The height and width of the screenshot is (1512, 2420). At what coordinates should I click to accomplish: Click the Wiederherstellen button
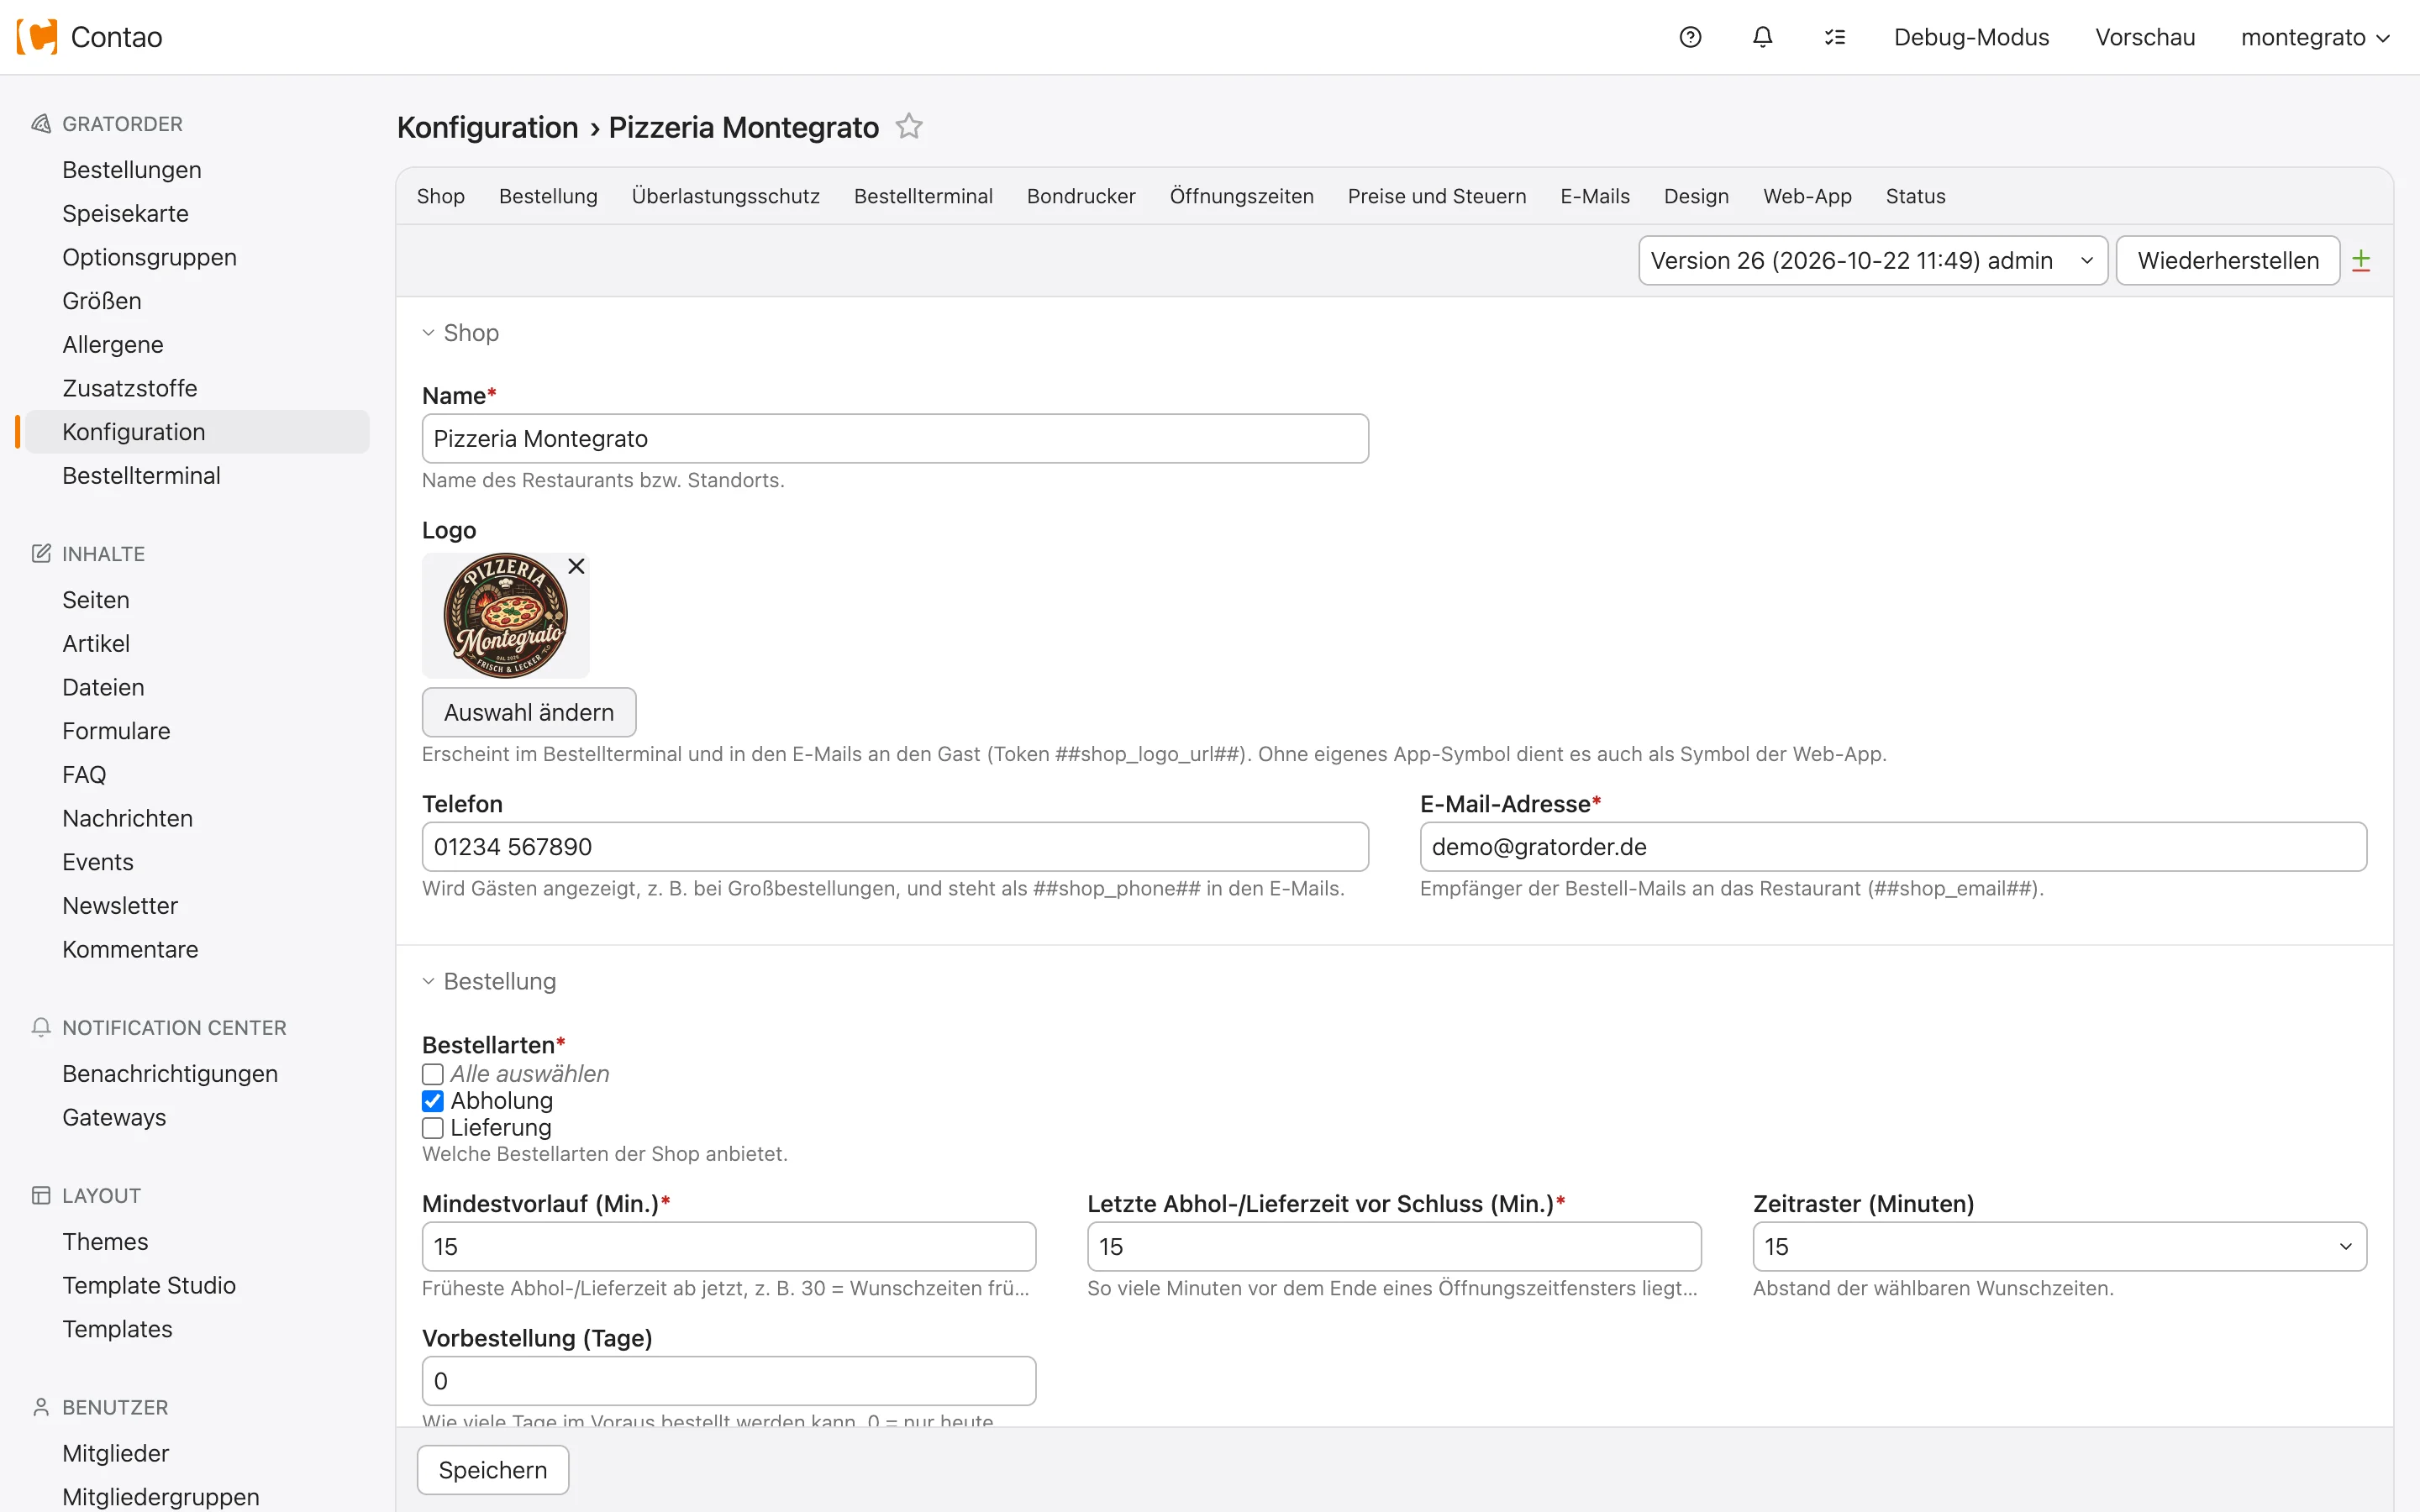(2227, 261)
